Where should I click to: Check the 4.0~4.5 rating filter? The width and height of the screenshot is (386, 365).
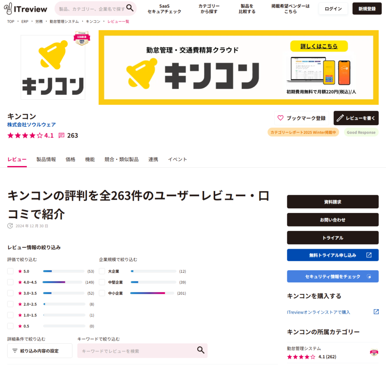10,282
